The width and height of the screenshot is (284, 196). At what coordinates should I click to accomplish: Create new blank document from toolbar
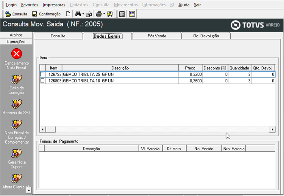(68, 14)
